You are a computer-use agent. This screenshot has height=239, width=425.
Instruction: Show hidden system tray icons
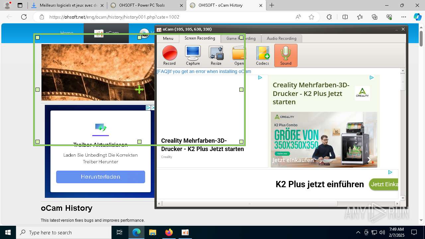tap(358, 232)
